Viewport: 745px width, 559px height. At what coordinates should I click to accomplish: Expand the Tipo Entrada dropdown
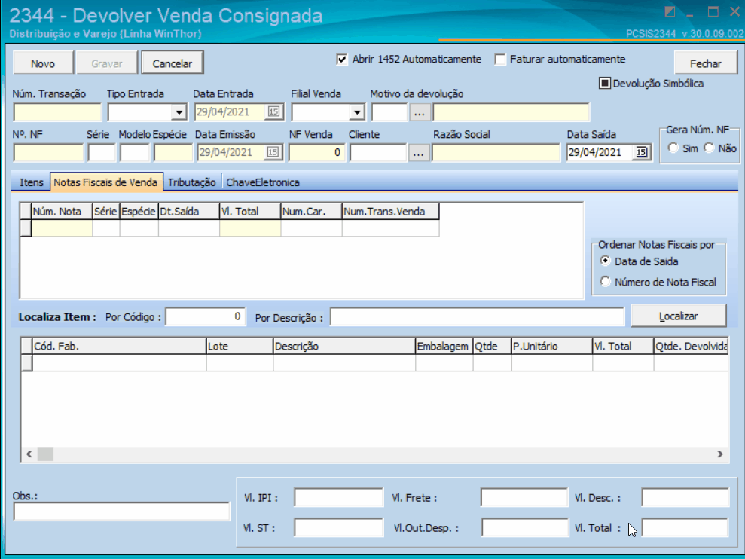click(179, 112)
